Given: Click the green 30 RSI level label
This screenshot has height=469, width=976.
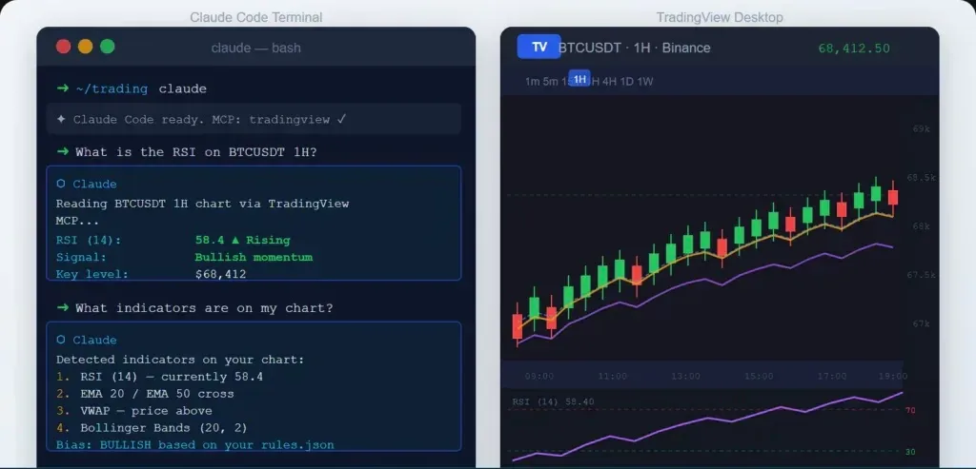Looking at the screenshot, I should point(910,452).
